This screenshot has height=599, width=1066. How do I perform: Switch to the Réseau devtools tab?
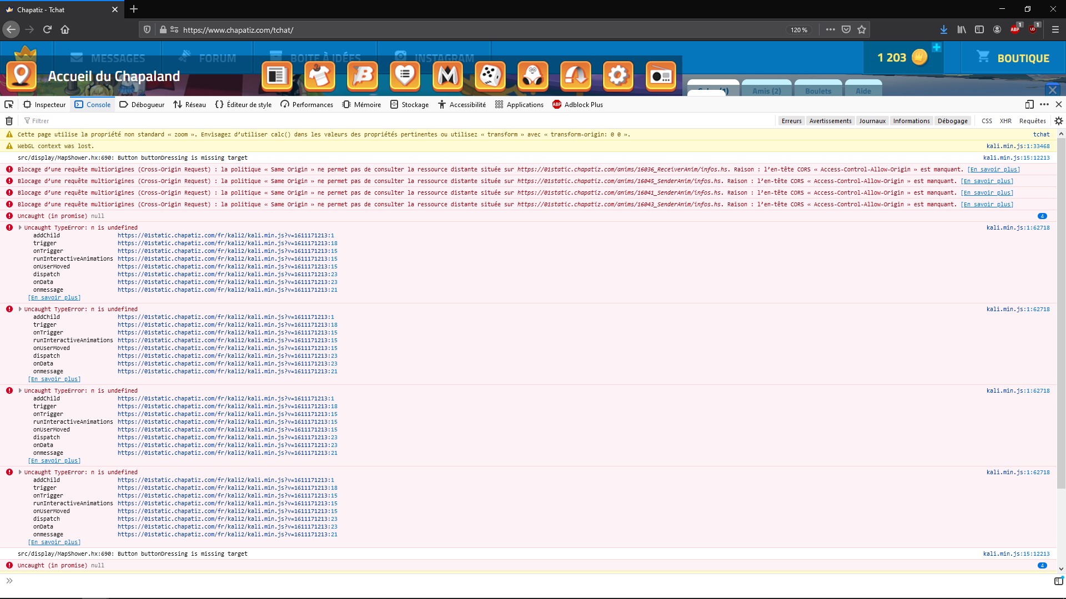189,104
